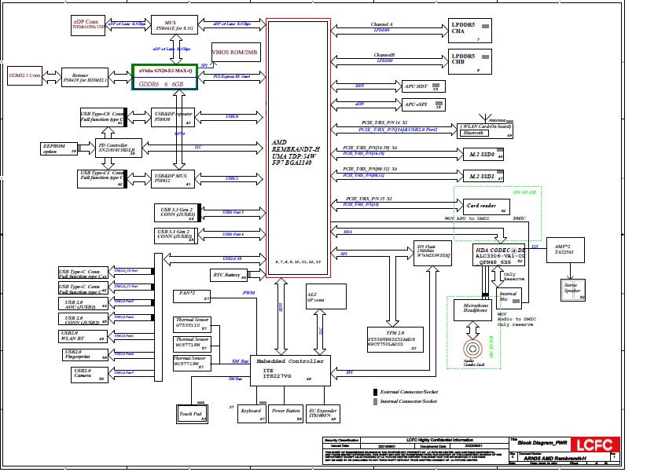Click the APU eSPI block
This screenshot has width=669, height=472.
coord(424,104)
